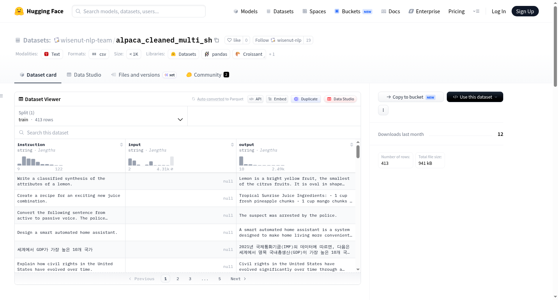
Task: Open Models in the top navigation
Action: pos(246,11)
